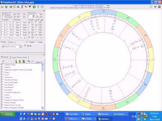Select Angelica Rodriguez Perez in the list
Image resolution: width=162 pixels, height=121 pixels.
click(x=14, y=100)
